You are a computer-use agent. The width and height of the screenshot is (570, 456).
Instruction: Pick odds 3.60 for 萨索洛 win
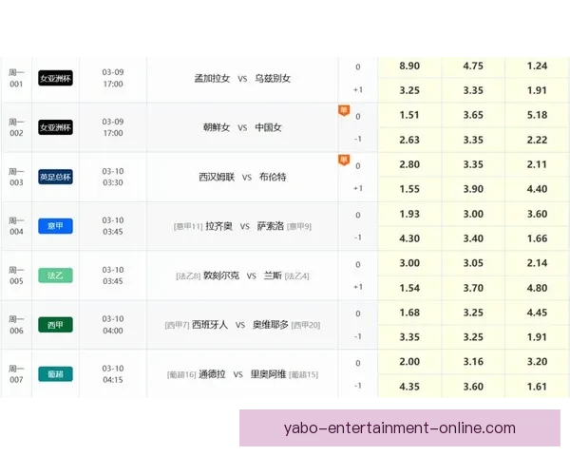tap(537, 214)
